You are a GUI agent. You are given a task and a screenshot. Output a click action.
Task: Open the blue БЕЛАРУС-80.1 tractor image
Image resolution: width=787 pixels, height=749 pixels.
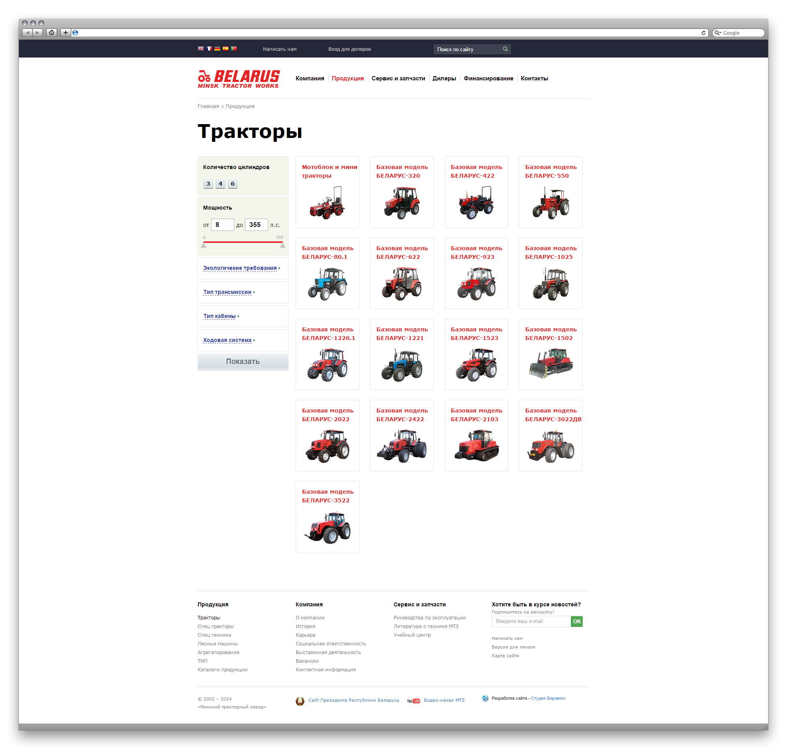327,284
